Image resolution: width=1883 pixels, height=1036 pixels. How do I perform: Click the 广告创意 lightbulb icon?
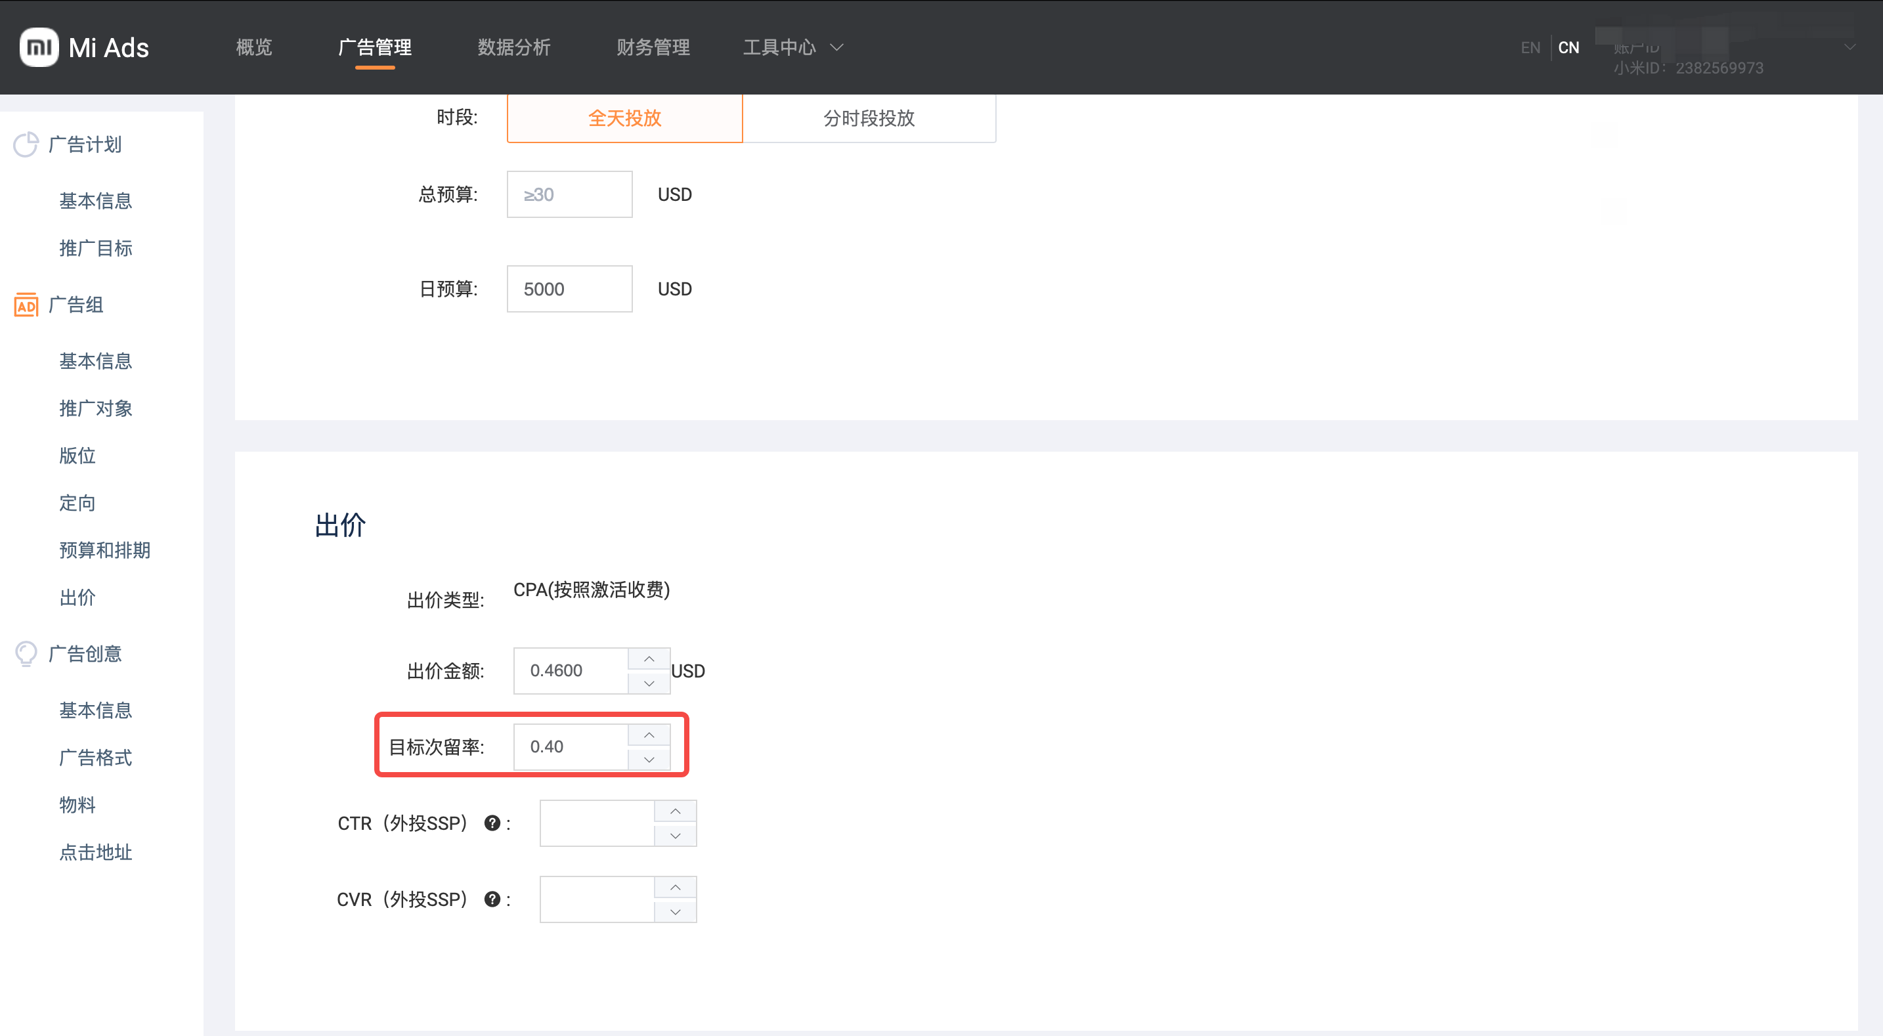pyautogui.click(x=26, y=654)
